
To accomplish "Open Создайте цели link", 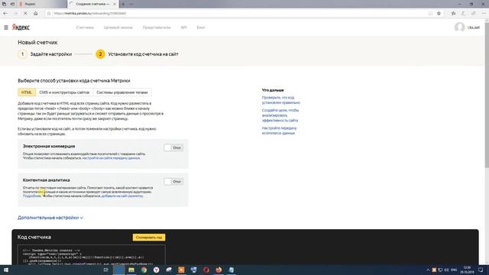I will [280, 115].
